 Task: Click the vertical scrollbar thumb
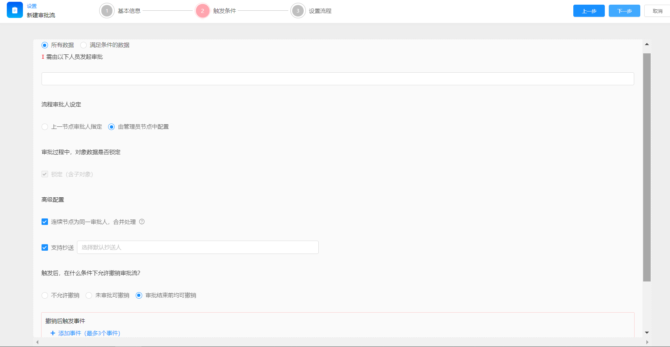647,167
